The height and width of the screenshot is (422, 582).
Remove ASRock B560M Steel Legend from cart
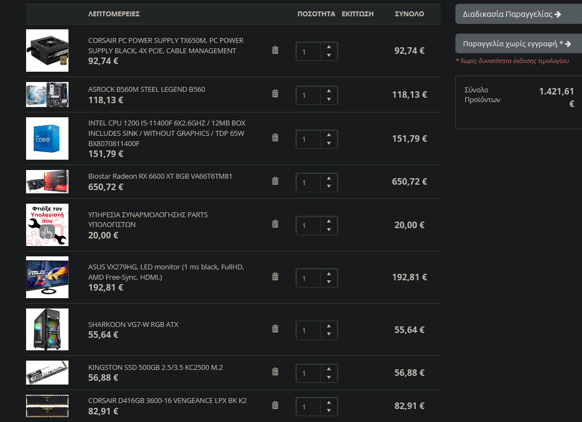click(x=275, y=93)
